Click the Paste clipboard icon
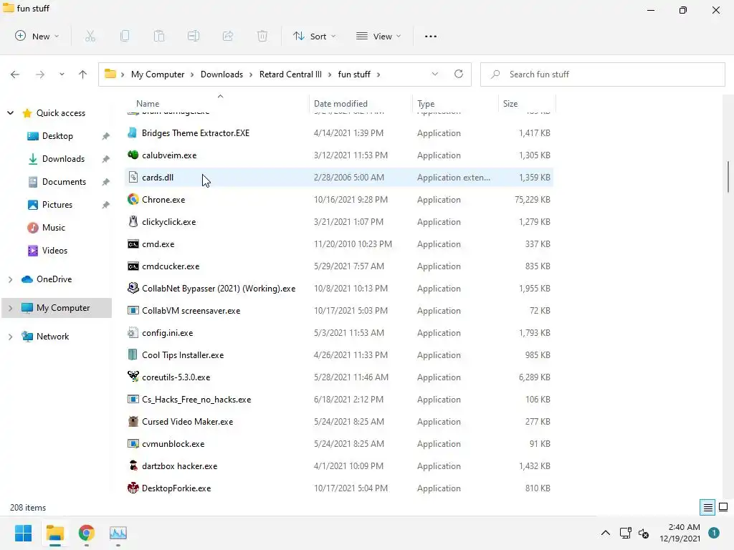Screen dimensions: 734x550 coord(159,36)
